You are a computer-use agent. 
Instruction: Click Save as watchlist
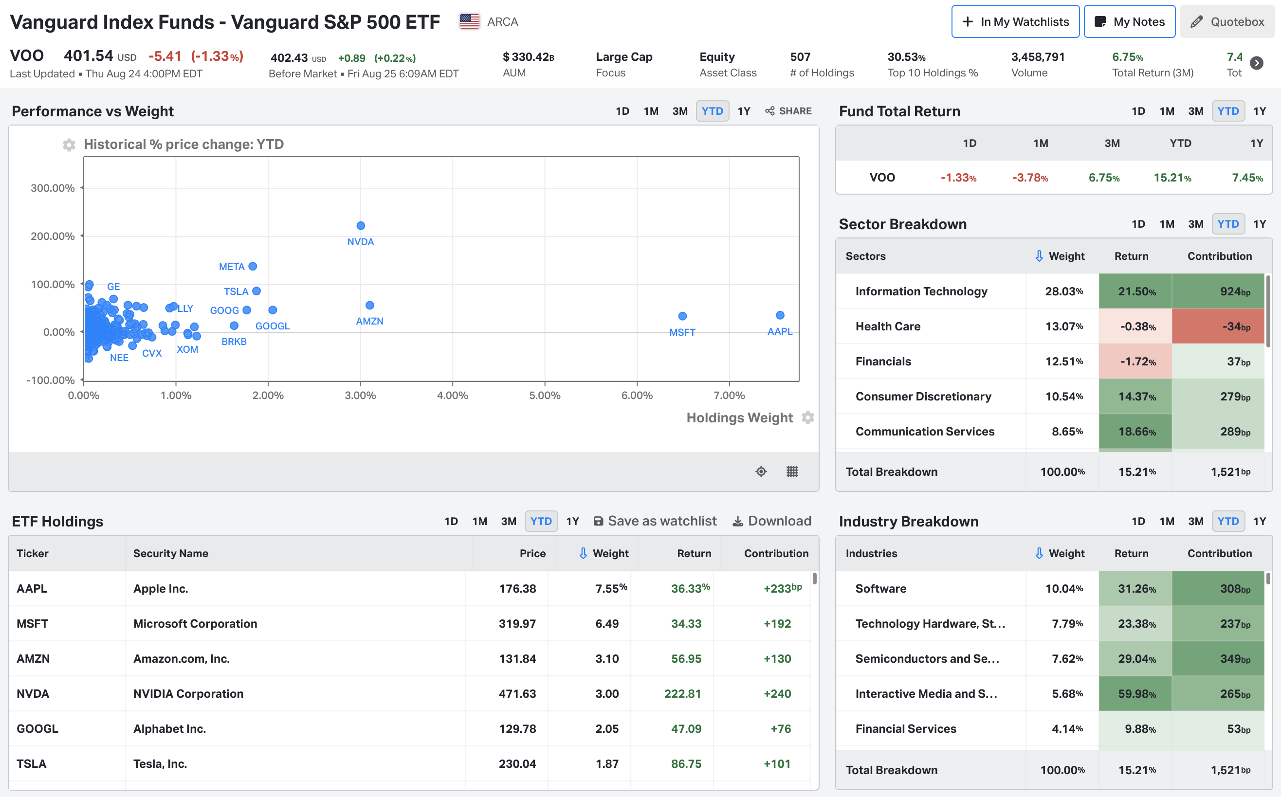click(x=655, y=521)
